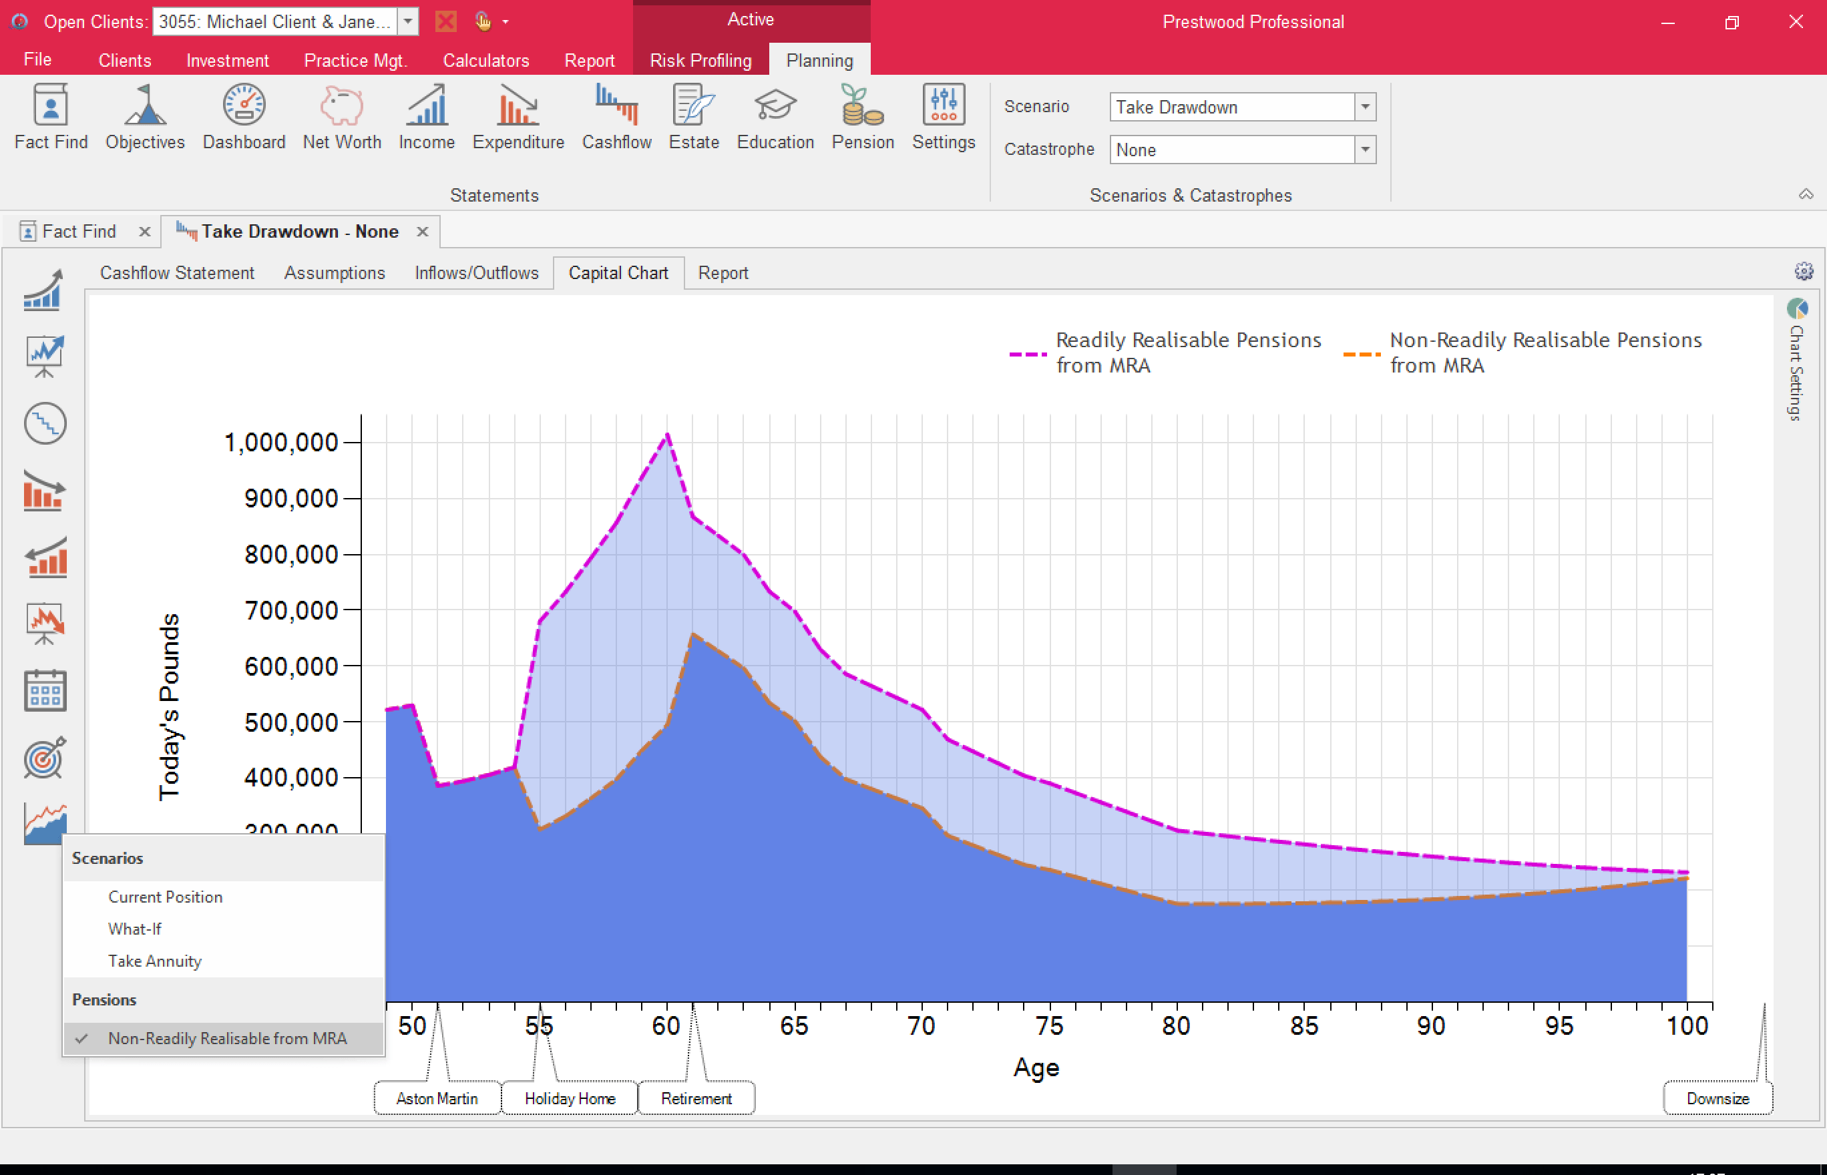
Task: Select the Assumptions tab
Action: coord(333,273)
